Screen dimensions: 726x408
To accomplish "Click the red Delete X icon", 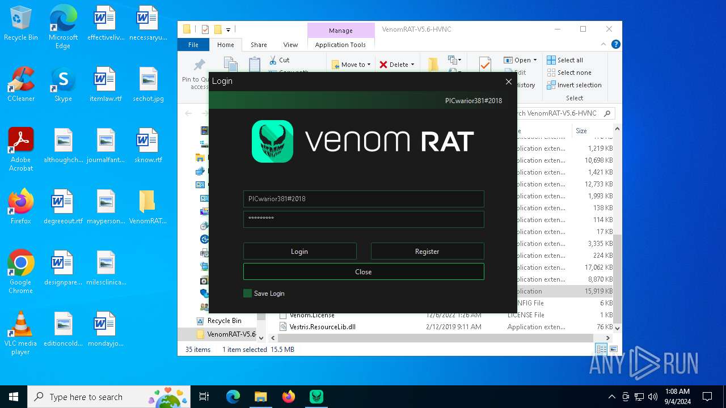I will [x=383, y=65].
